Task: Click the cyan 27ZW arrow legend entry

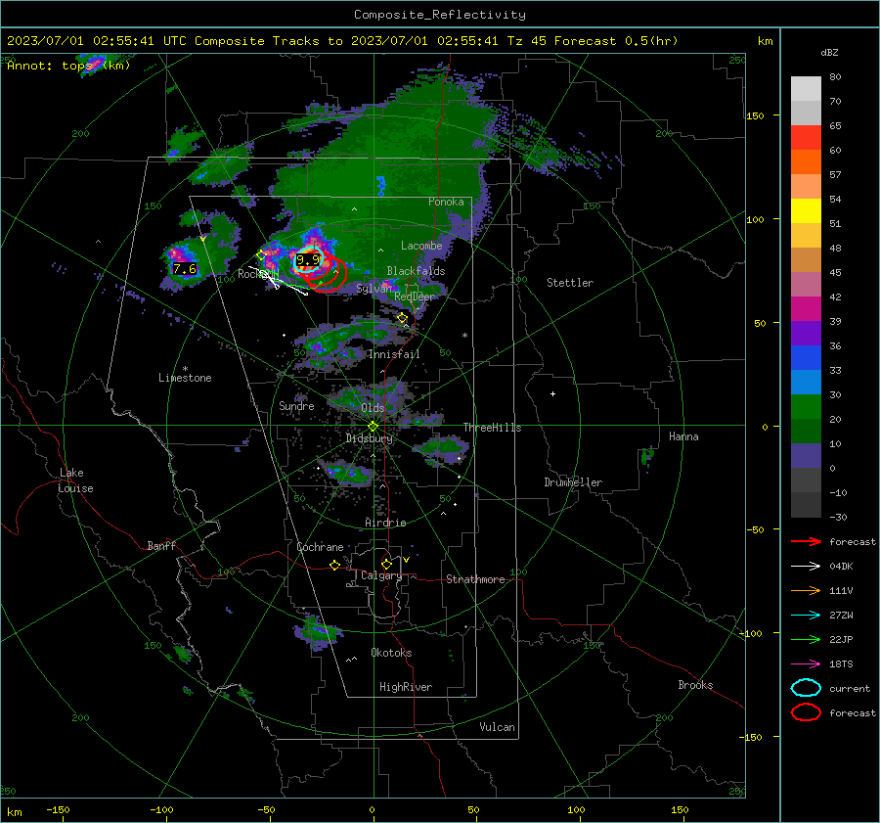Action: (806, 616)
